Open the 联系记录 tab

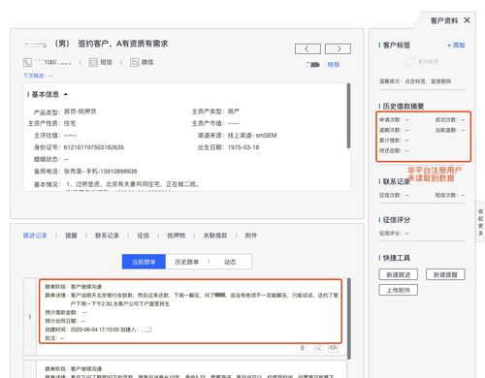point(107,236)
